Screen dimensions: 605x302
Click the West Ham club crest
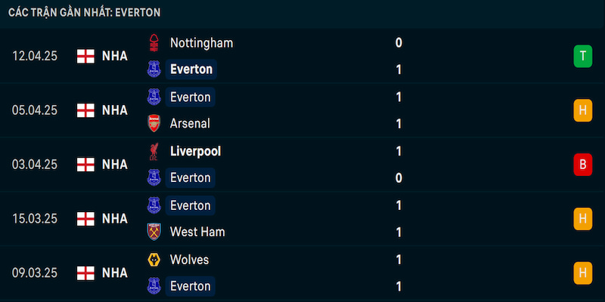[x=154, y=232]
